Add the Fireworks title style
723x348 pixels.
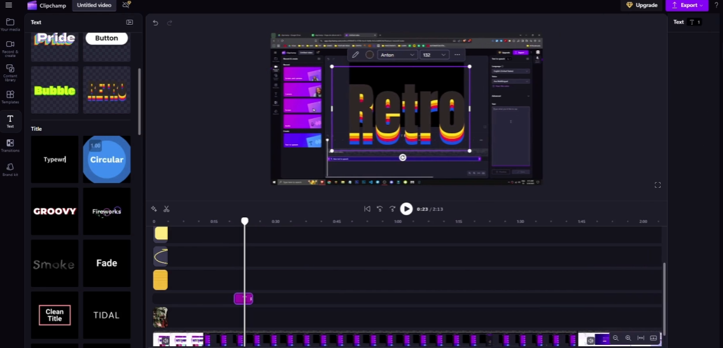(106, 211)
